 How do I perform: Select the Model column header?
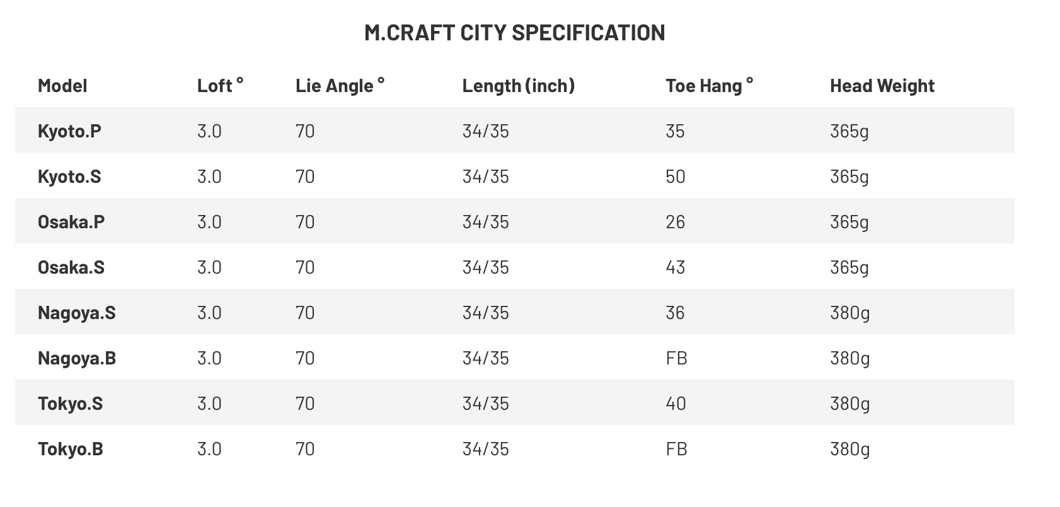click(62, 86)
